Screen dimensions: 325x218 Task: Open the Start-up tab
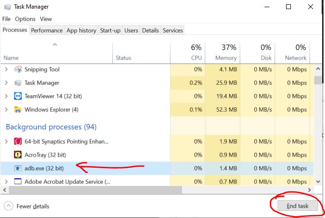(110, 30)
